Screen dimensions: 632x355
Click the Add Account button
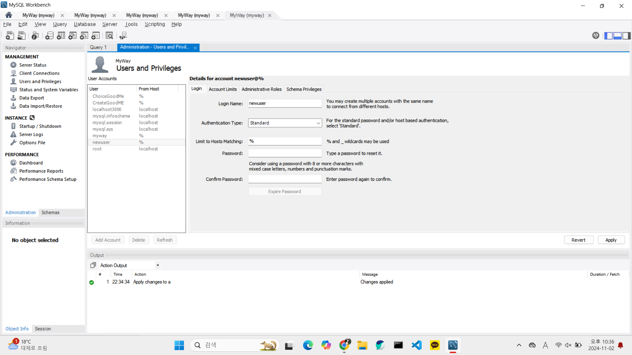click(108, 240)
